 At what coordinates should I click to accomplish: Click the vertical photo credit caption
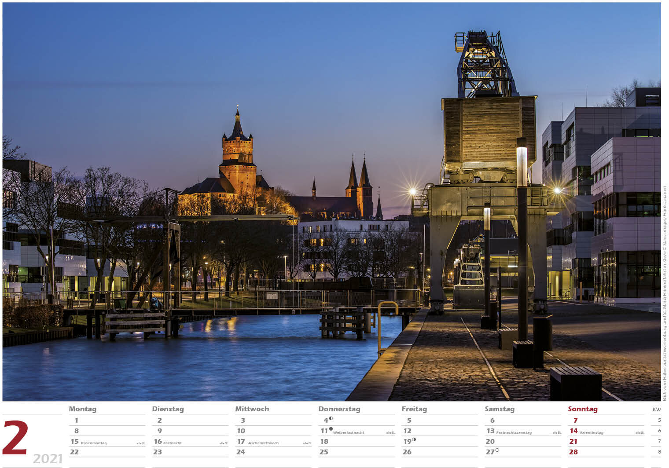(x=665, y=293)
